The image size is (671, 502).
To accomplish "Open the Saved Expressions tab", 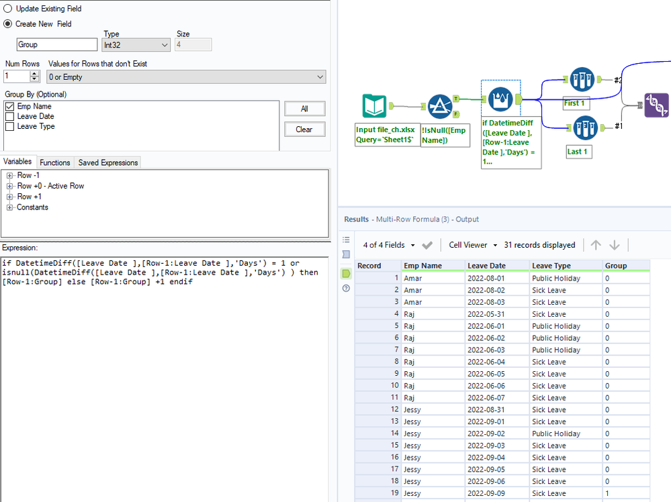I will point(107,162).
